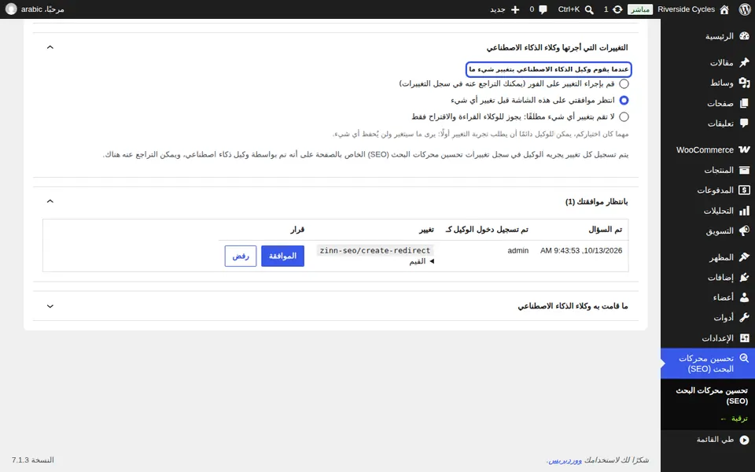This screenshot has height=472, width=755.
Task: Open the الإعدادات menu item
Action: tap(708, 338)
